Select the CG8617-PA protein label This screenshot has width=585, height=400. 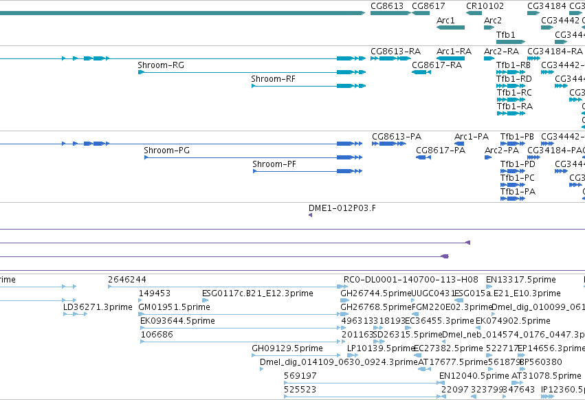tap(441, 151)
